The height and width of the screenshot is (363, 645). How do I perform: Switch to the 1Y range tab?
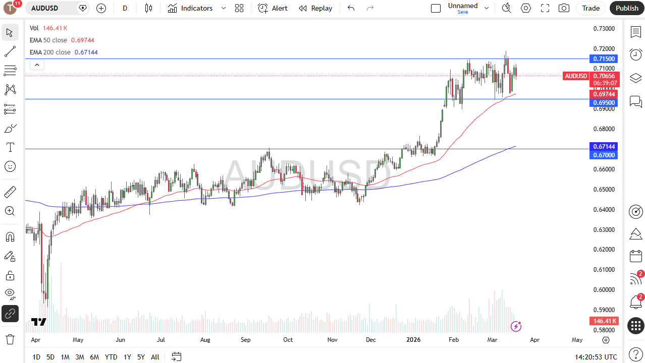point(127,357)
